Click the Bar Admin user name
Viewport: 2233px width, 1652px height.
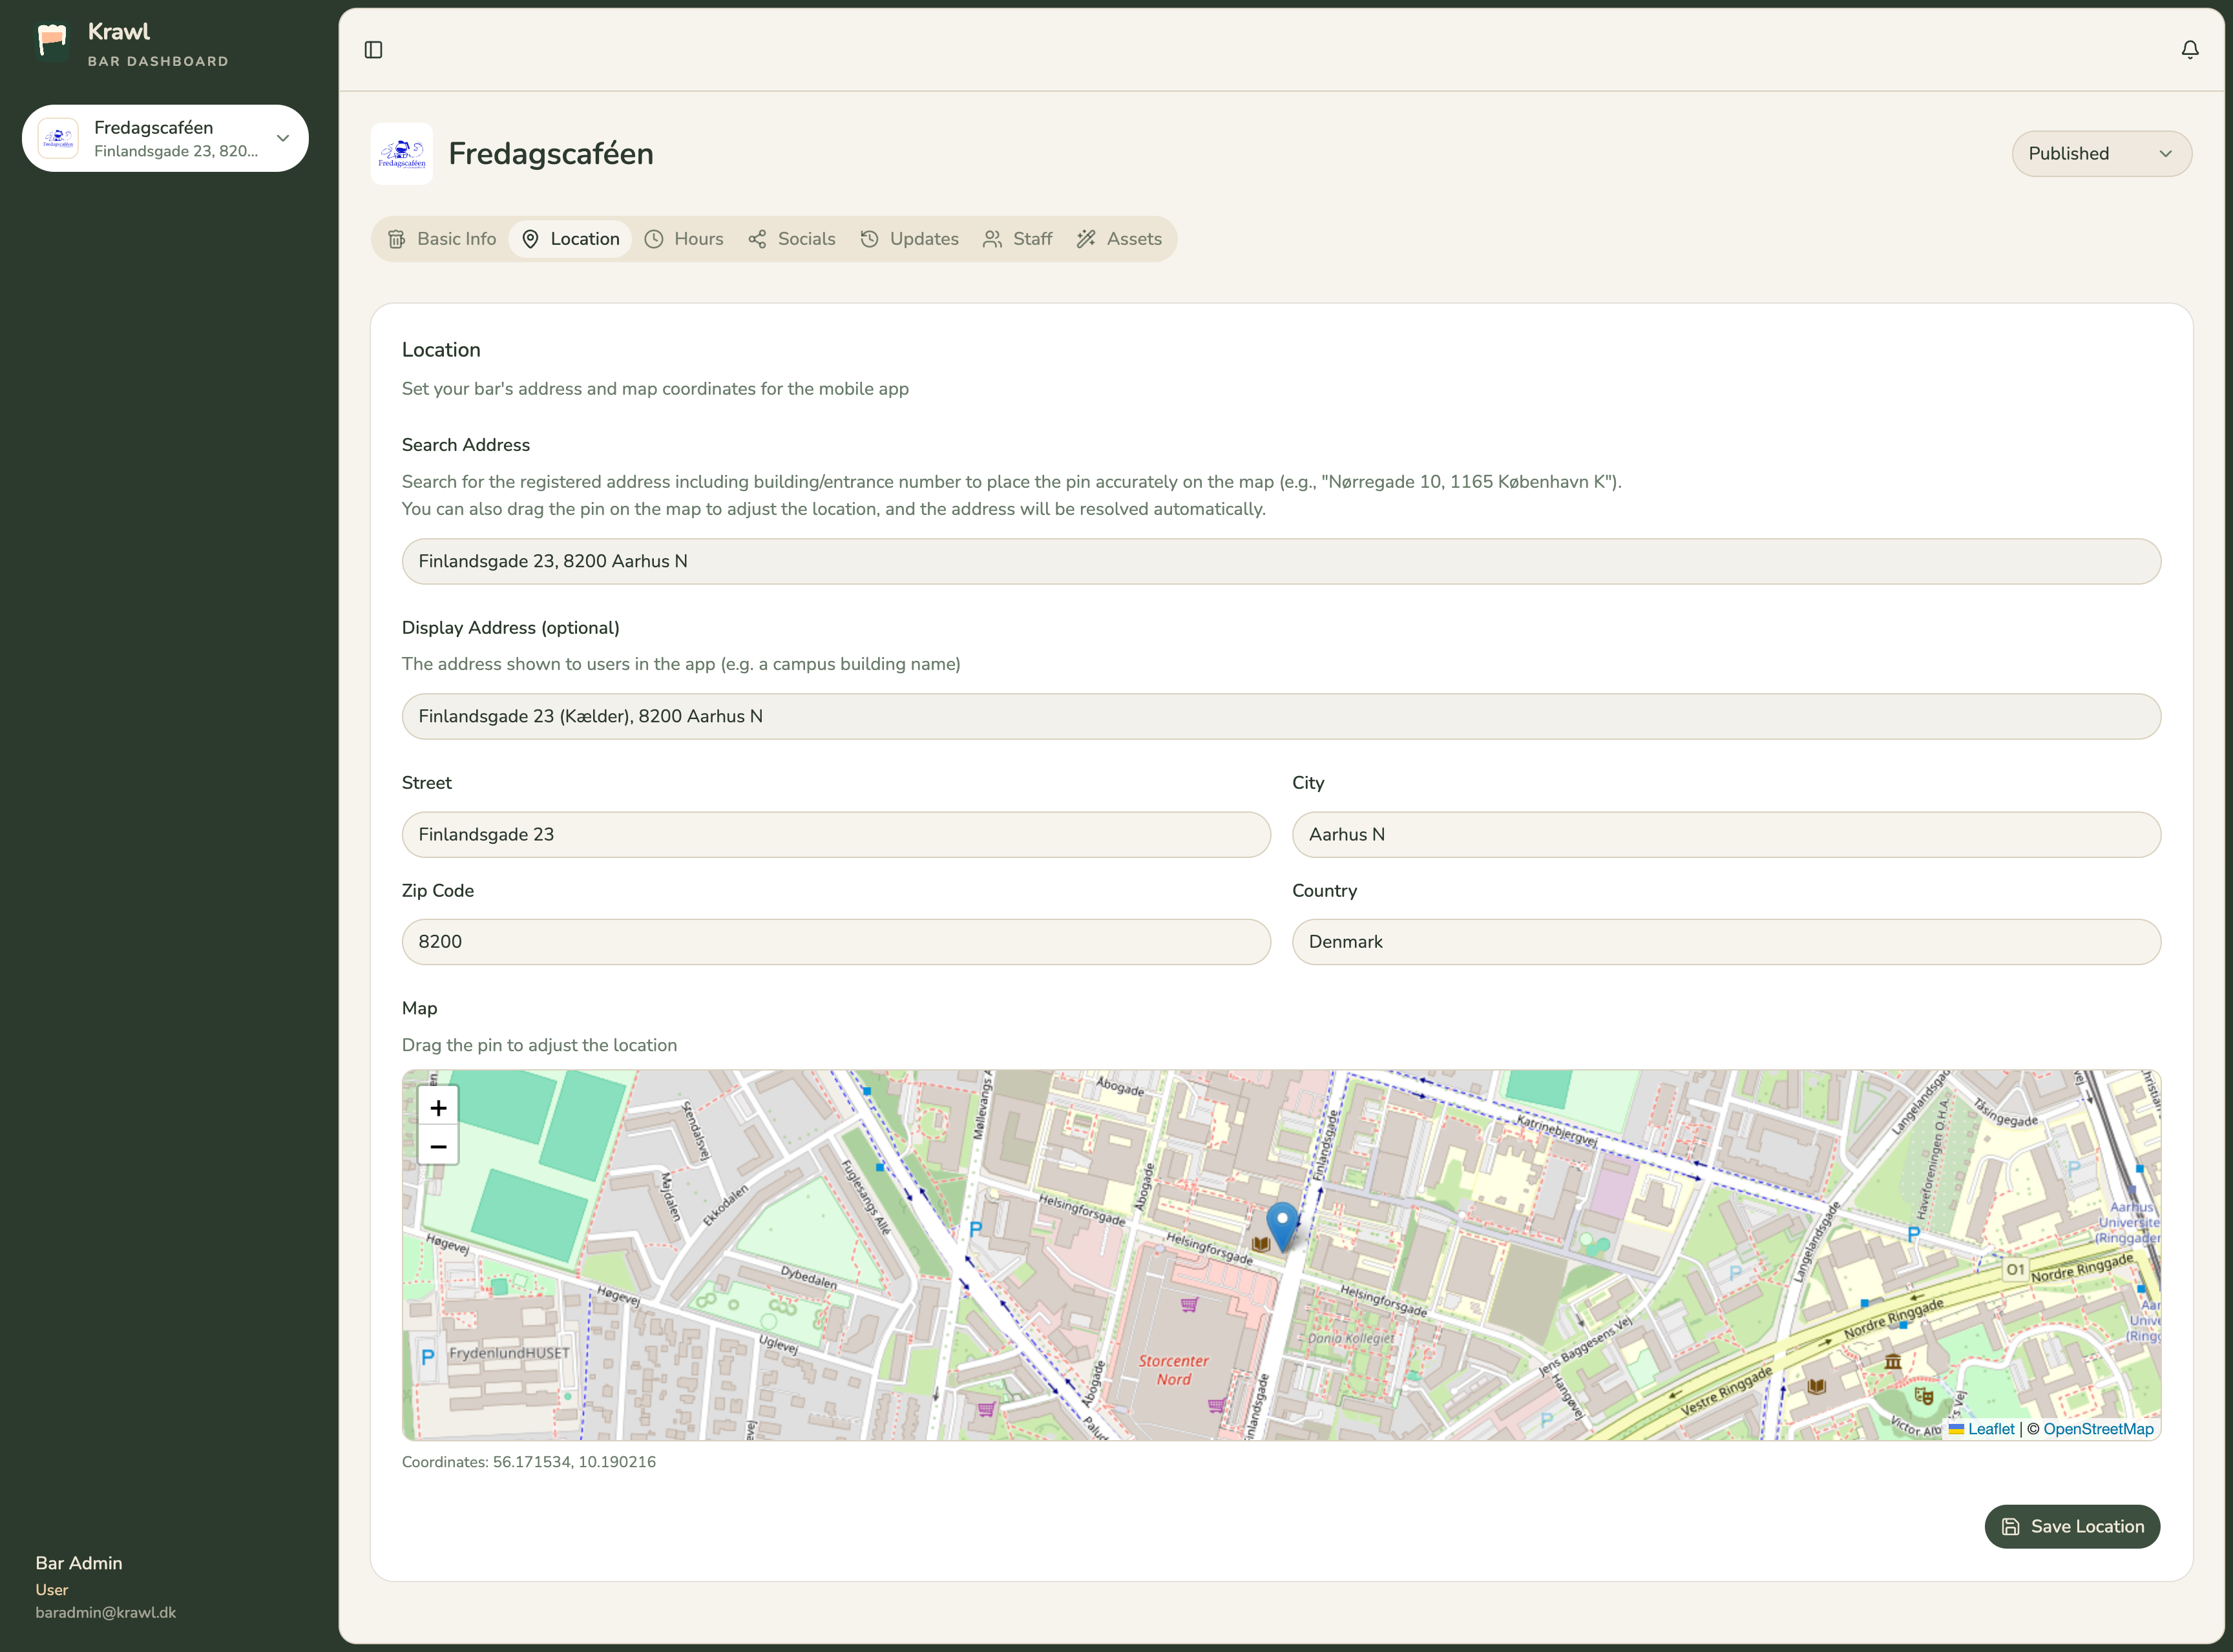79,1563
